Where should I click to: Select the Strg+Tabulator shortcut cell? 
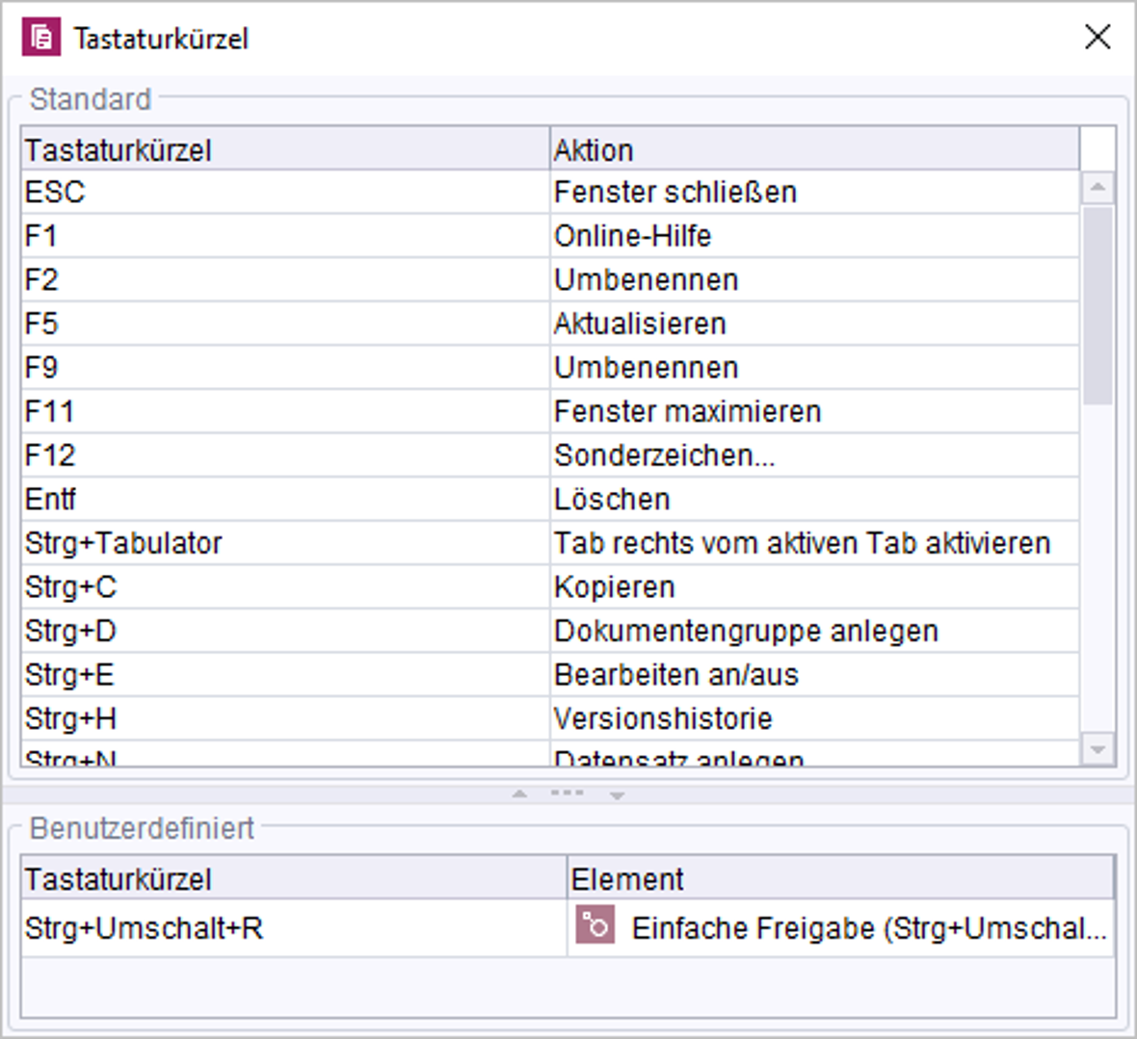[286, 543]
